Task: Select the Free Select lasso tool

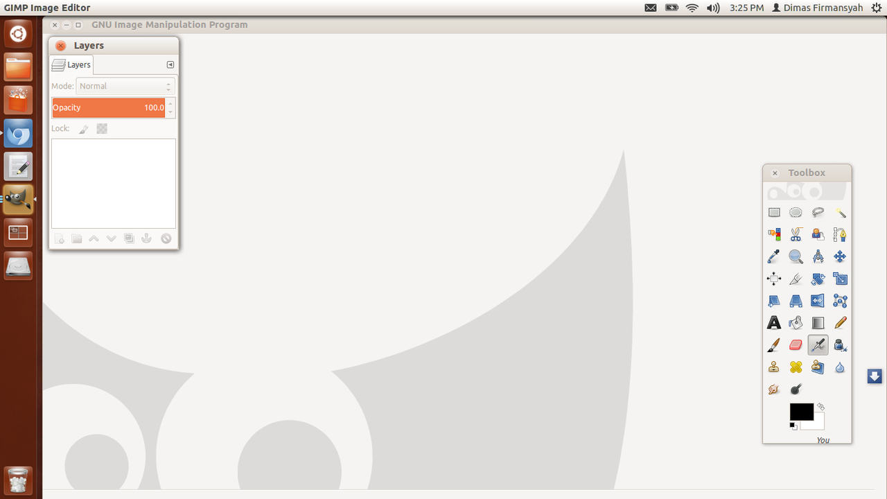Action: (818, 213)
